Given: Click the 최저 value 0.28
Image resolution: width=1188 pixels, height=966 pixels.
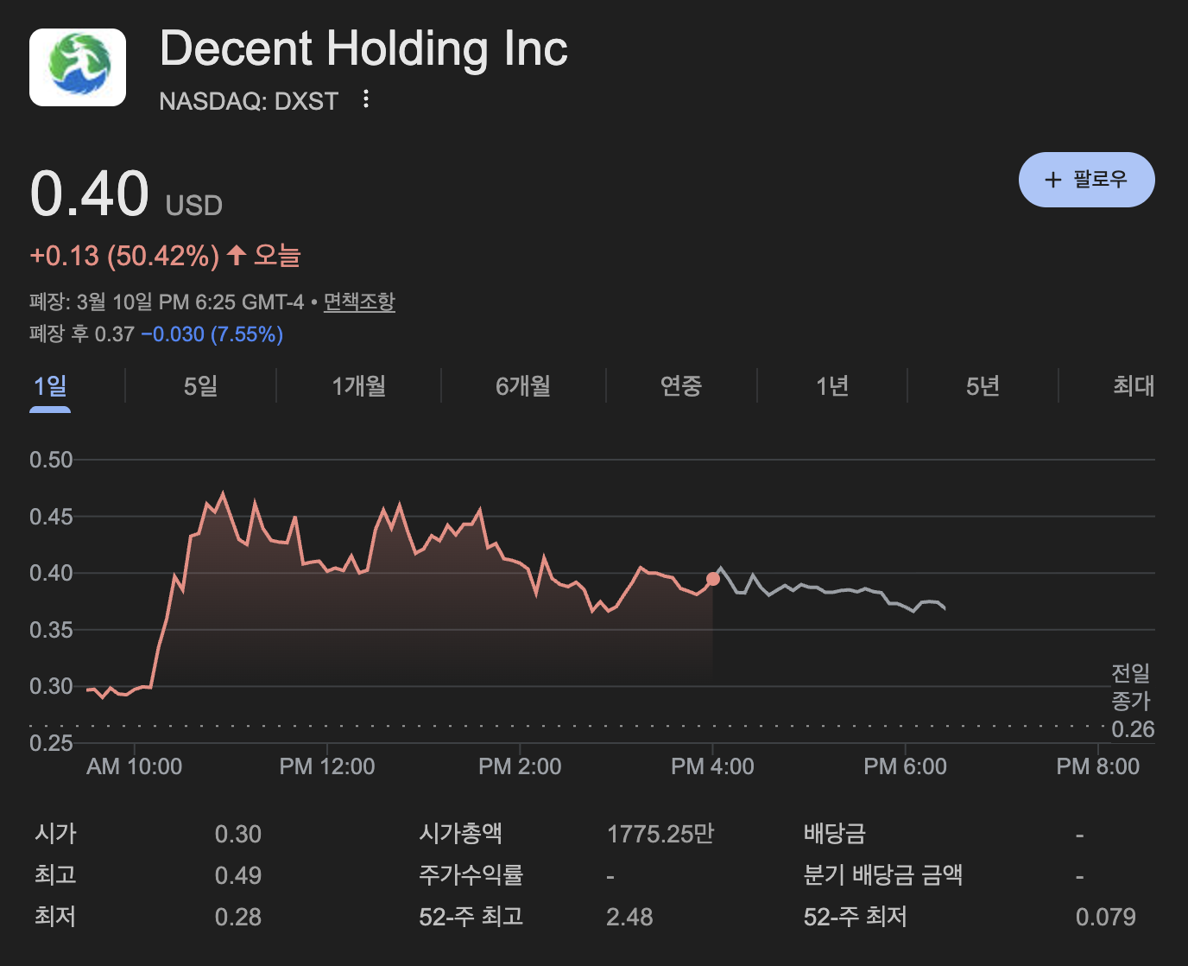Looking at the screenshot, I should (237, 917).
